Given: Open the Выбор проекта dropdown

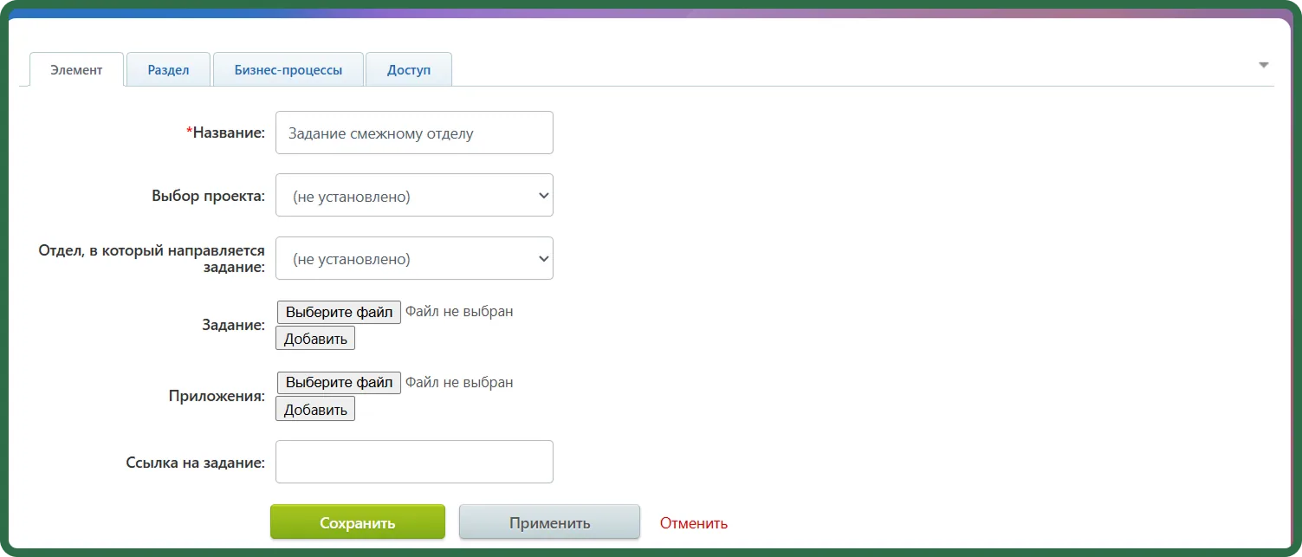Looking at the screenshot, I should click(414, 196).
